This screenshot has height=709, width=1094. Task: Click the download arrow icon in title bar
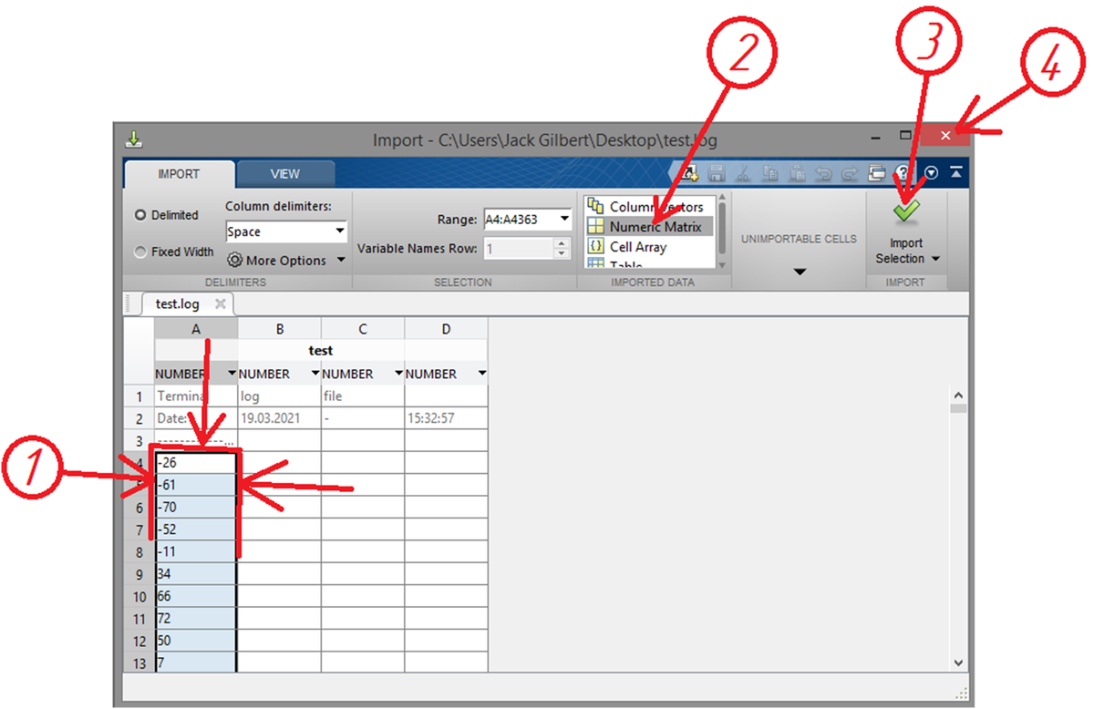pyautogui.click(x=134, y=139)
